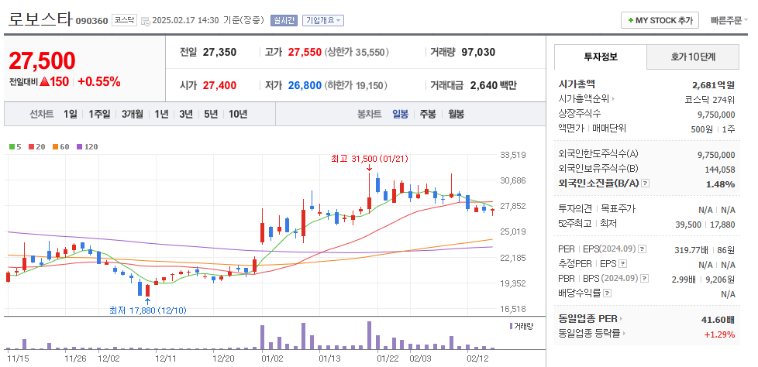Open the help icon beside PER EPS(2024.09)
758x367 pixels.
pyautogui.click(x=642, y=249)
